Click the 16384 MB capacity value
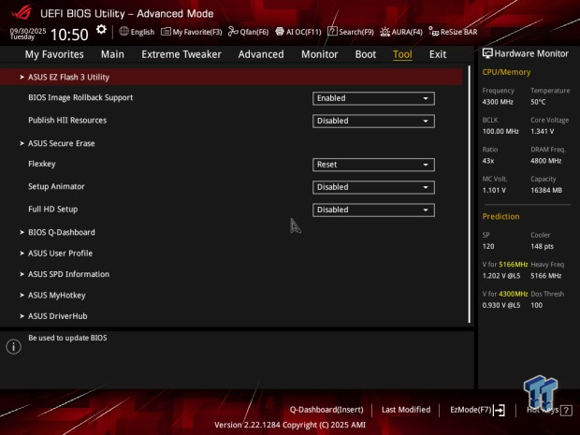The image size is (580, 435). point(546,190)
